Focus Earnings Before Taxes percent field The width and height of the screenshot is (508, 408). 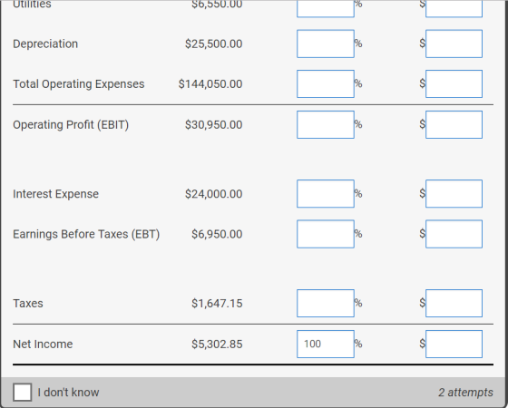pyautogui.click(x=326, y=234)
